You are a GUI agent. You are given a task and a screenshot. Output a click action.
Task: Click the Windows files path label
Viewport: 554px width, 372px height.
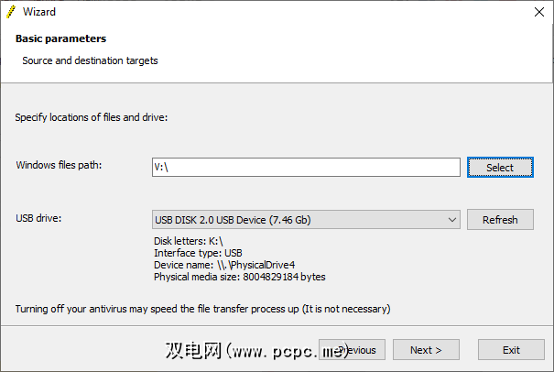pyautogui.click(x=59, y=165)
